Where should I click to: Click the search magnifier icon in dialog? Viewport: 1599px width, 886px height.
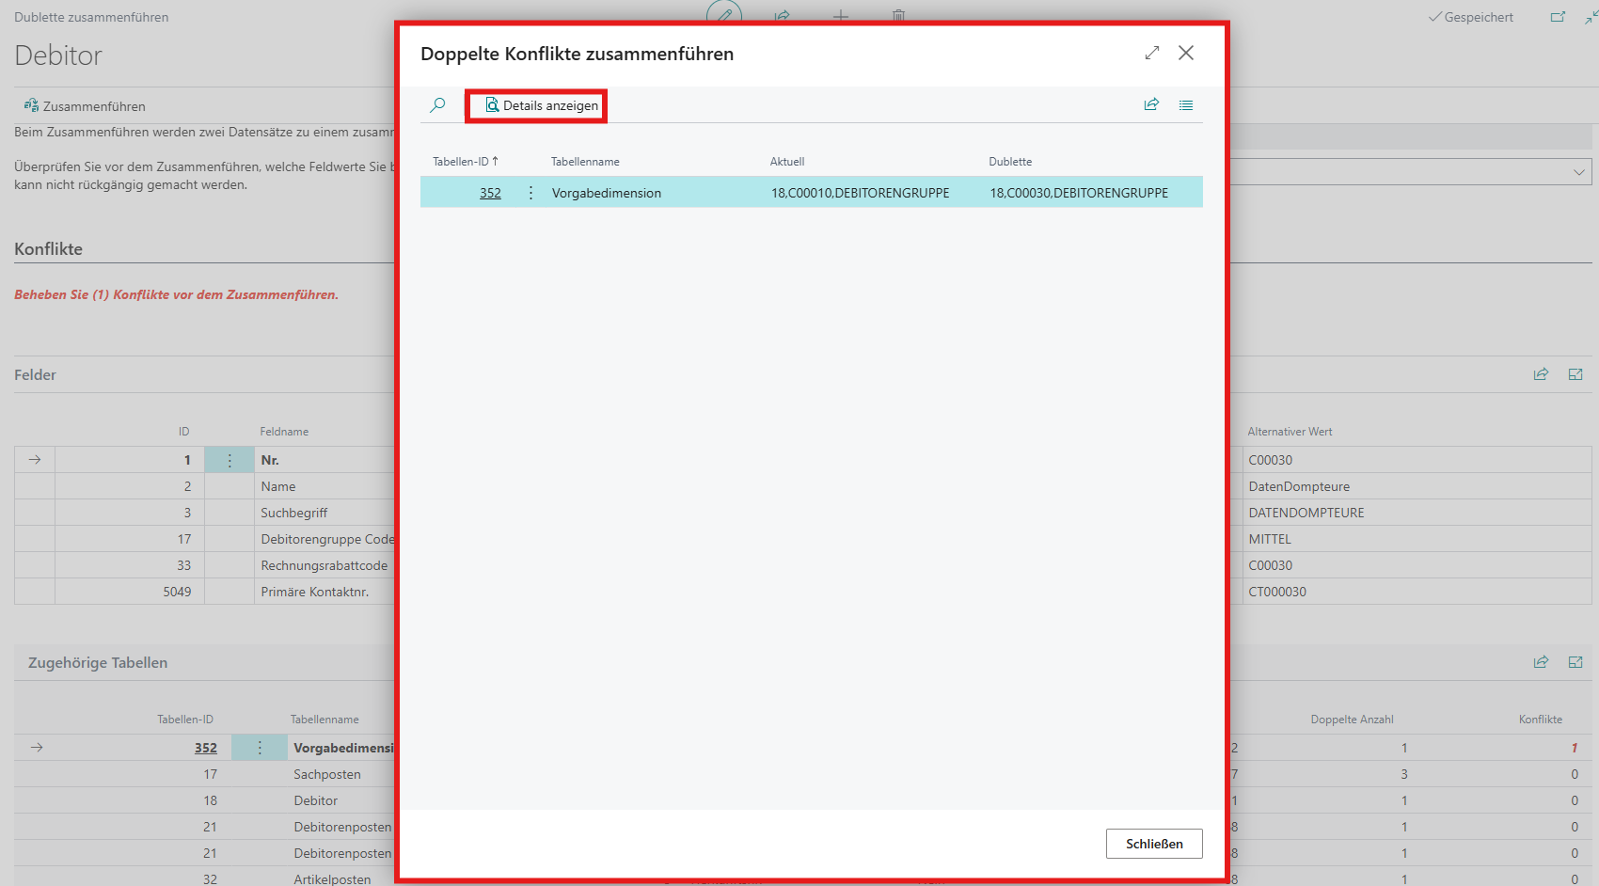tap(437, 105)
